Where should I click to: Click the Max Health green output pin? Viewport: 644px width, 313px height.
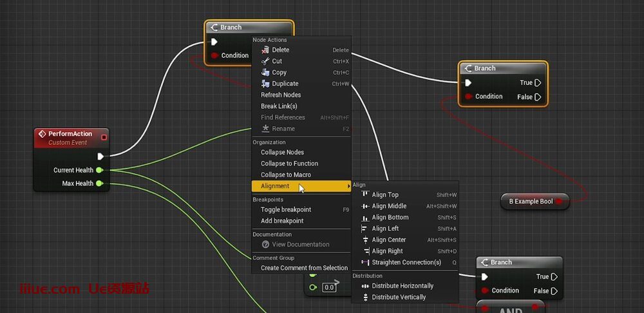99,184
